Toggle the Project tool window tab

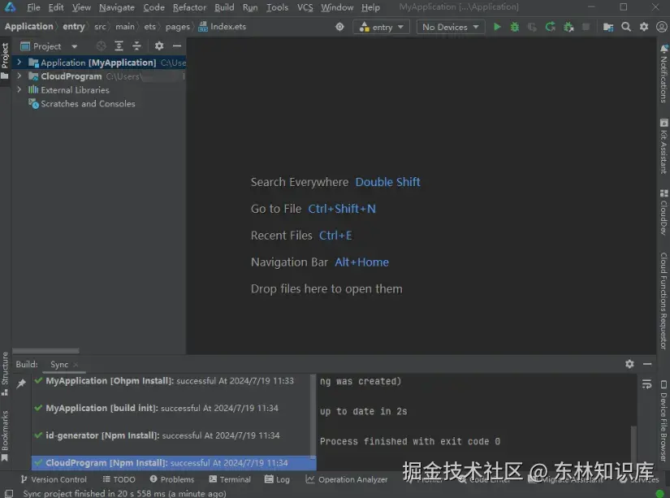point(5,62)
